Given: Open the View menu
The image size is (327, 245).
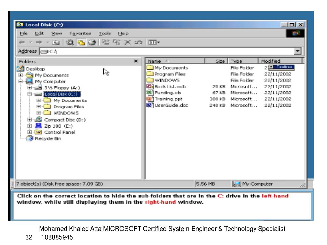Looking at the screenshot, I should (x=57, y=33).
